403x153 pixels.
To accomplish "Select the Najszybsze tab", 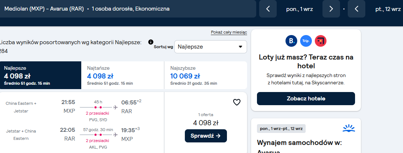I will [206, 75].
